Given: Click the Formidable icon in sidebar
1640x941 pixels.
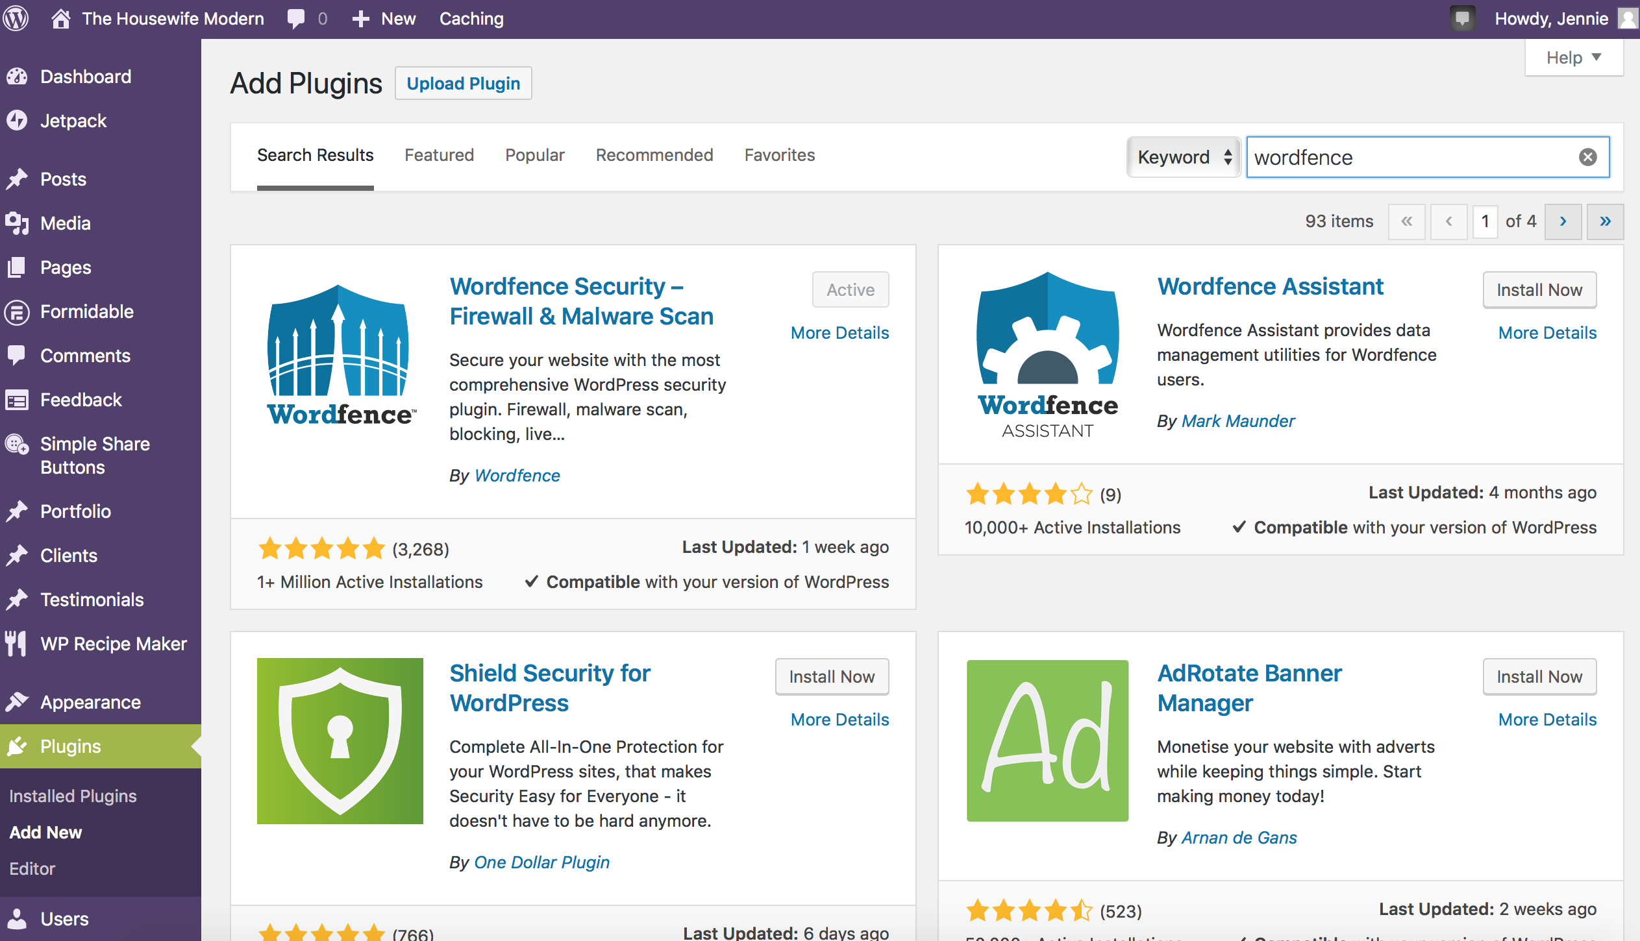Looking at the screenshot, I should pyautogui.click(x=17, y=312).
